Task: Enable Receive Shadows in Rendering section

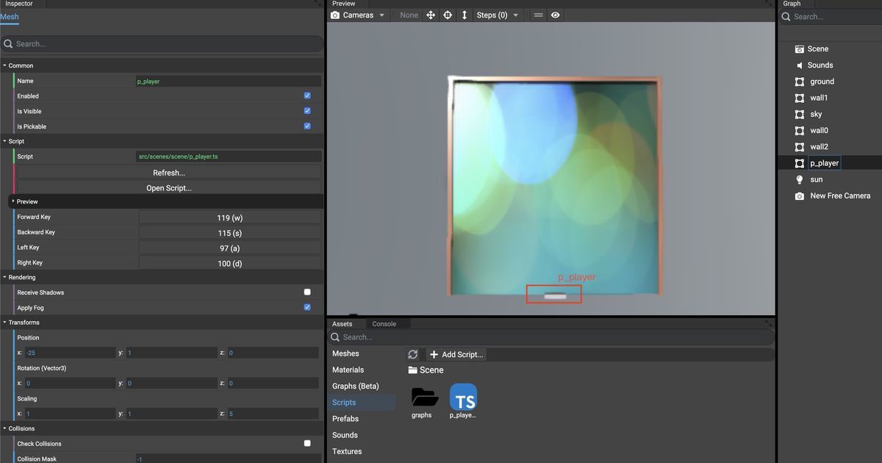Action: (x=306, y=292)
